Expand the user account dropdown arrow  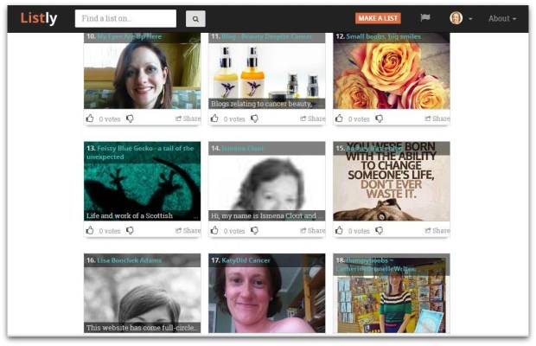(470, 19)
